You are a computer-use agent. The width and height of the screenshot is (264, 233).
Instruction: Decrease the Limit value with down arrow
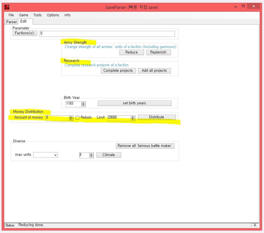click(x=133, y=119)
